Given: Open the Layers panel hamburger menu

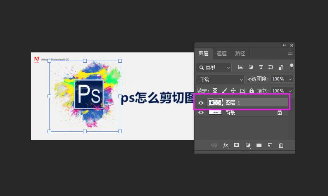Looking at the screenshot, I should pos(290,54).
